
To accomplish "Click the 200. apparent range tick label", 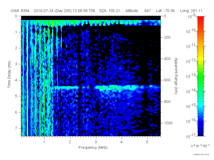I will [x=168, y=37].
